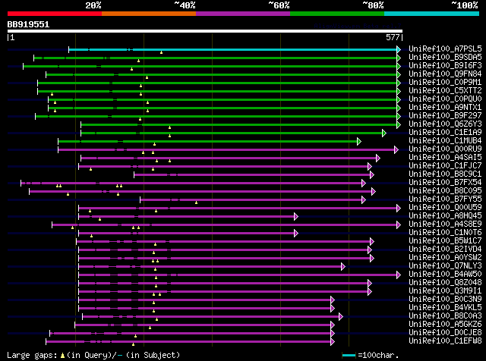486x361 pixels.
Task: Click the UniRef100_A4S8E9 label
Action: pos(445,224)
